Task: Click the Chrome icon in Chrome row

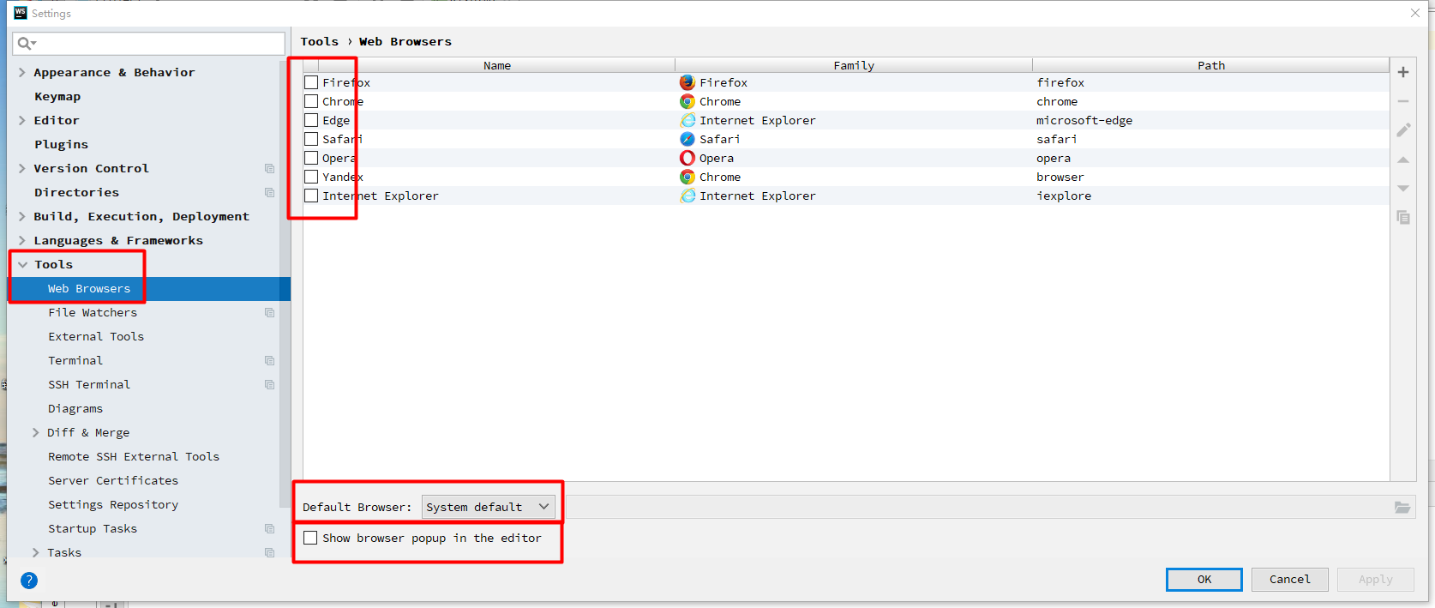Action: [687, 101]
